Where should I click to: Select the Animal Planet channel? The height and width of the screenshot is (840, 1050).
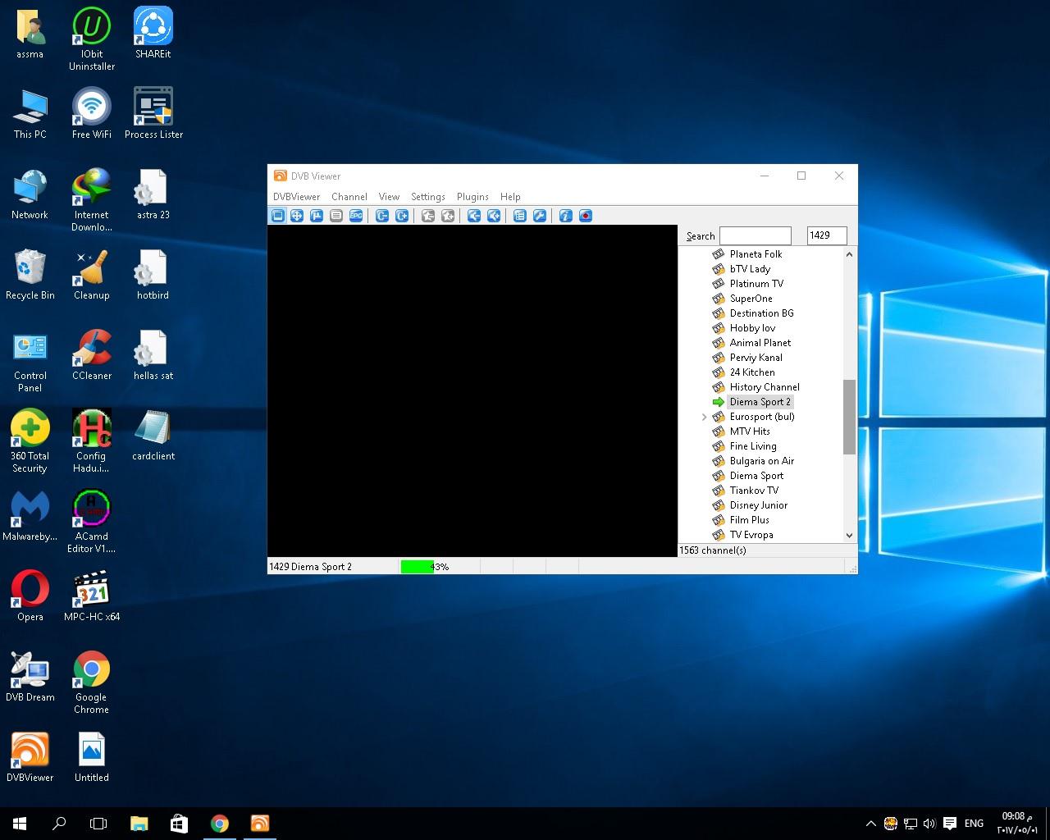click(x=760, y=343)
